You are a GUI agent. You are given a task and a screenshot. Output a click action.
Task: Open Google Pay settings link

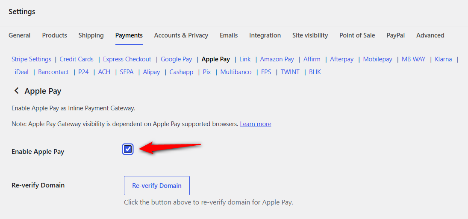(x=177, y=59)
